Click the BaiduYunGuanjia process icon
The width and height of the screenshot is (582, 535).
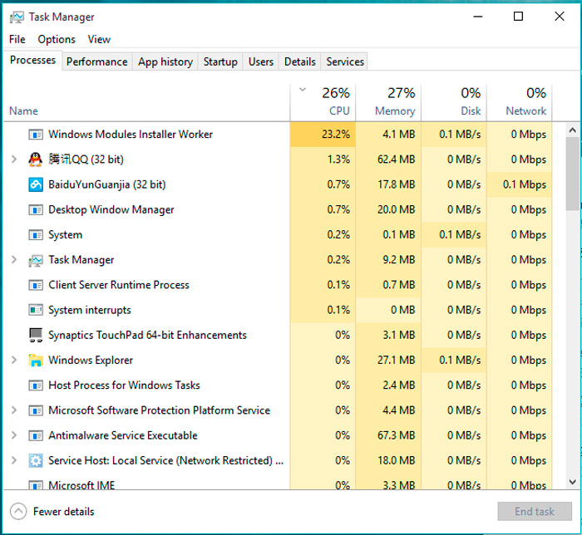pos(36,184)
